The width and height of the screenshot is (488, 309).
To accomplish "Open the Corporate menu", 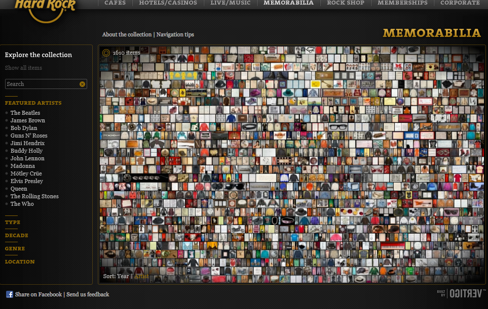I will (460, 3).
